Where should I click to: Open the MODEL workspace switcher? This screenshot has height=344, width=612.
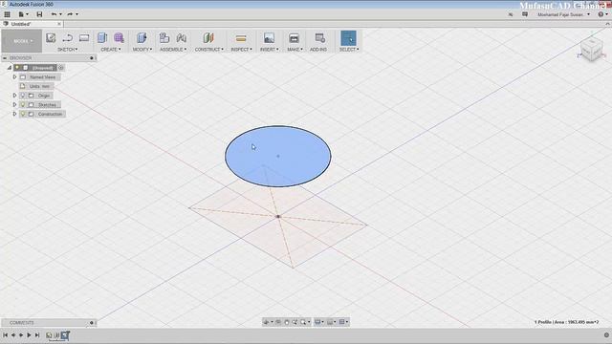click(x=22, y=41)
